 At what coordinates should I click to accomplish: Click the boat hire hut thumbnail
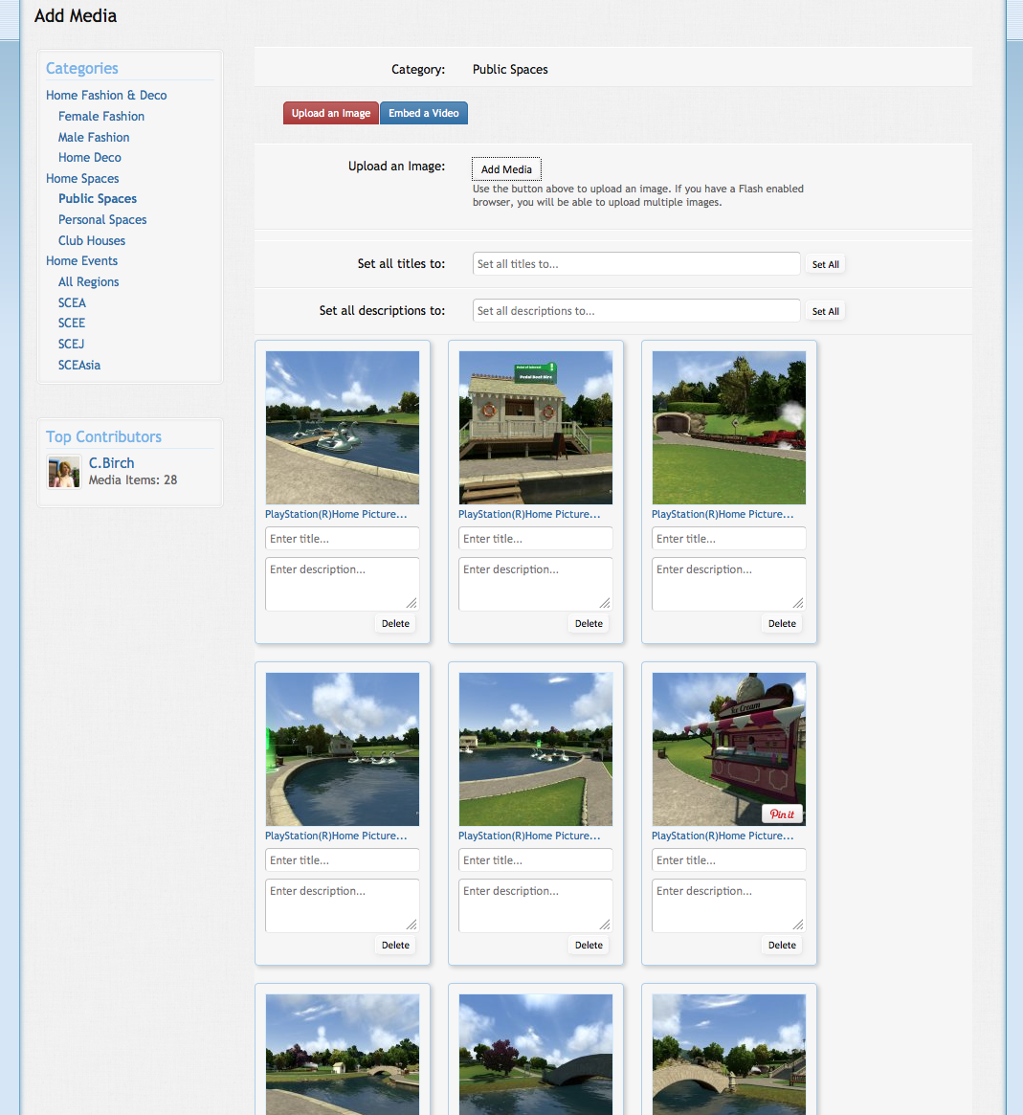(x=536, y=428)
